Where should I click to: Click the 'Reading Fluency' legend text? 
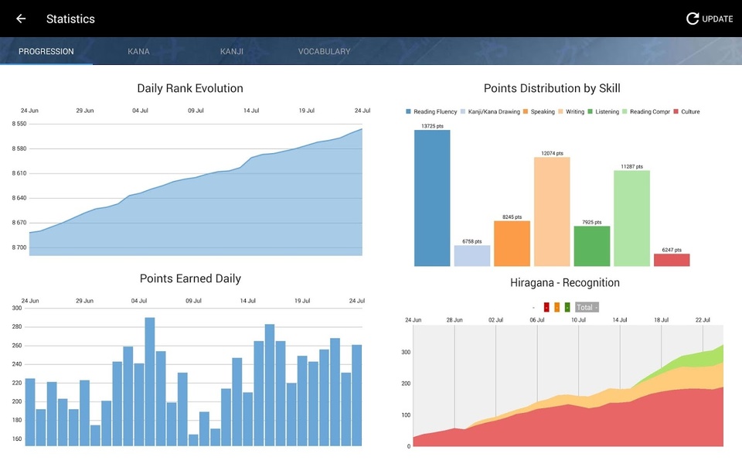pos(435,111)
